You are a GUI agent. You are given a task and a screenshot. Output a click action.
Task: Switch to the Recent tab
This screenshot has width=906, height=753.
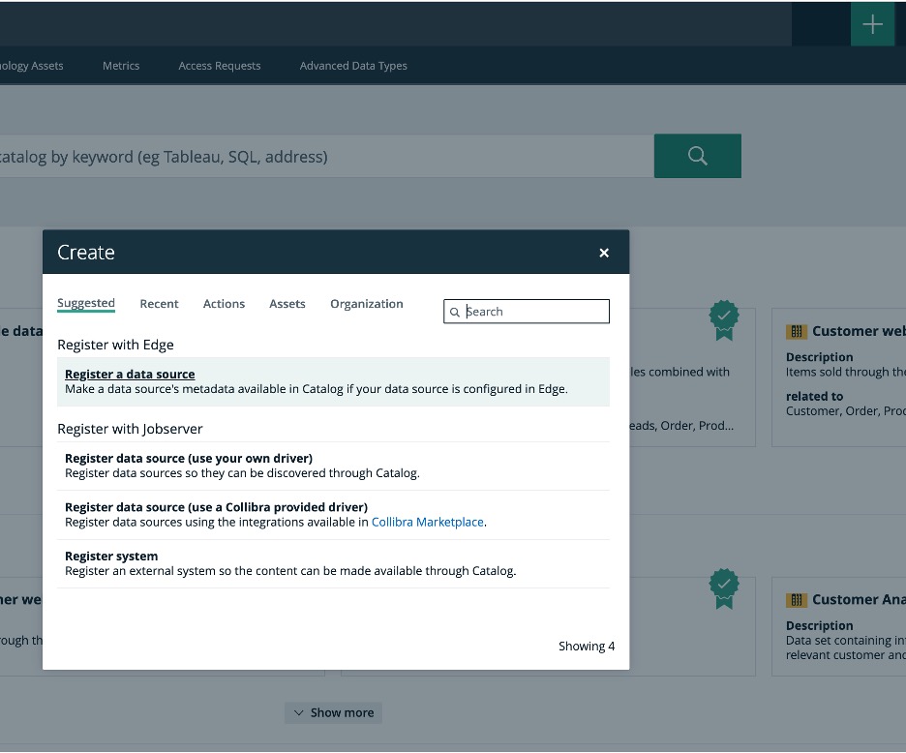(159, 304)
